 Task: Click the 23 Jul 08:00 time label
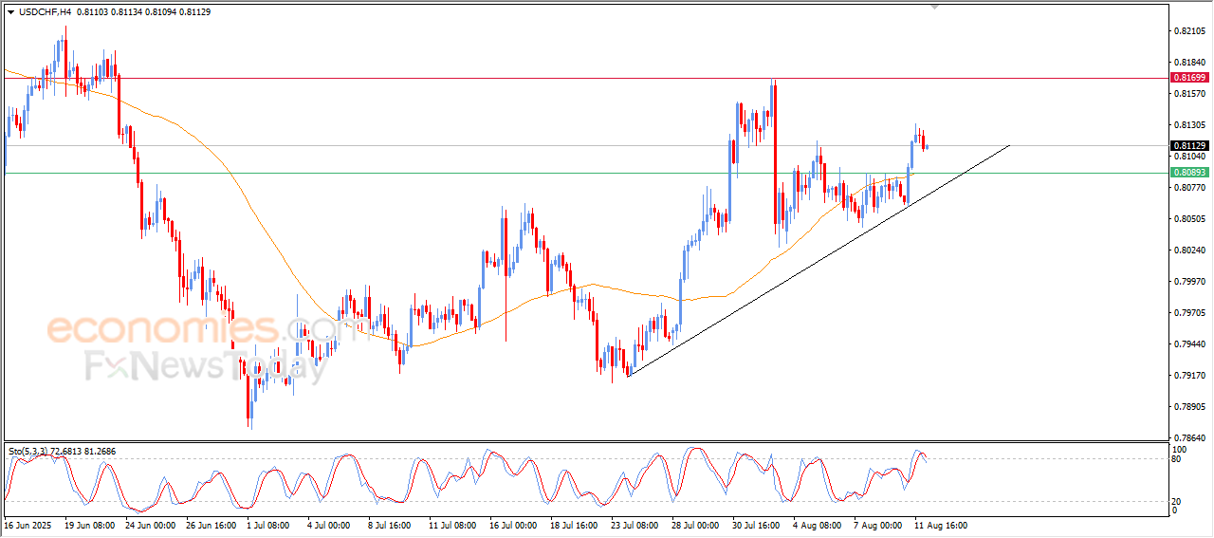635,525
